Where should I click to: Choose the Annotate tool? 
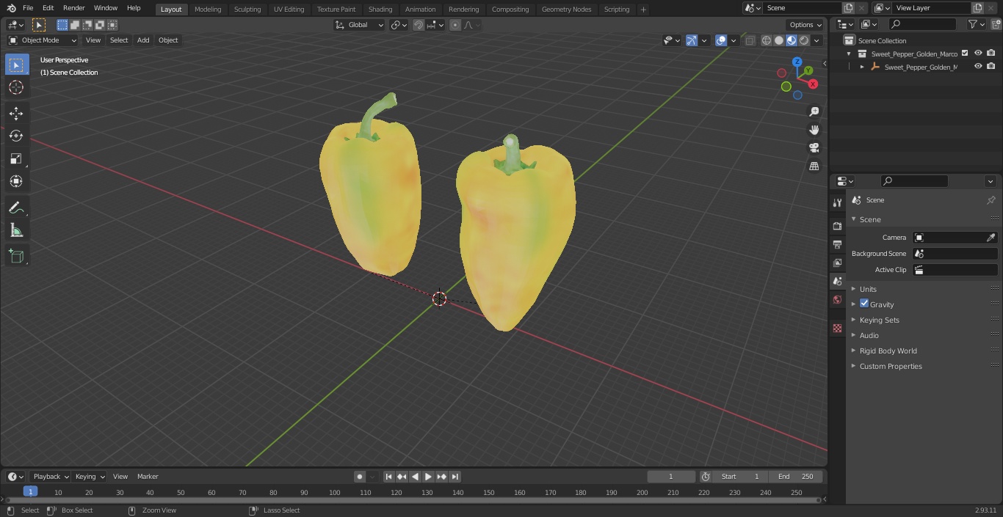[x=16, y=208]
